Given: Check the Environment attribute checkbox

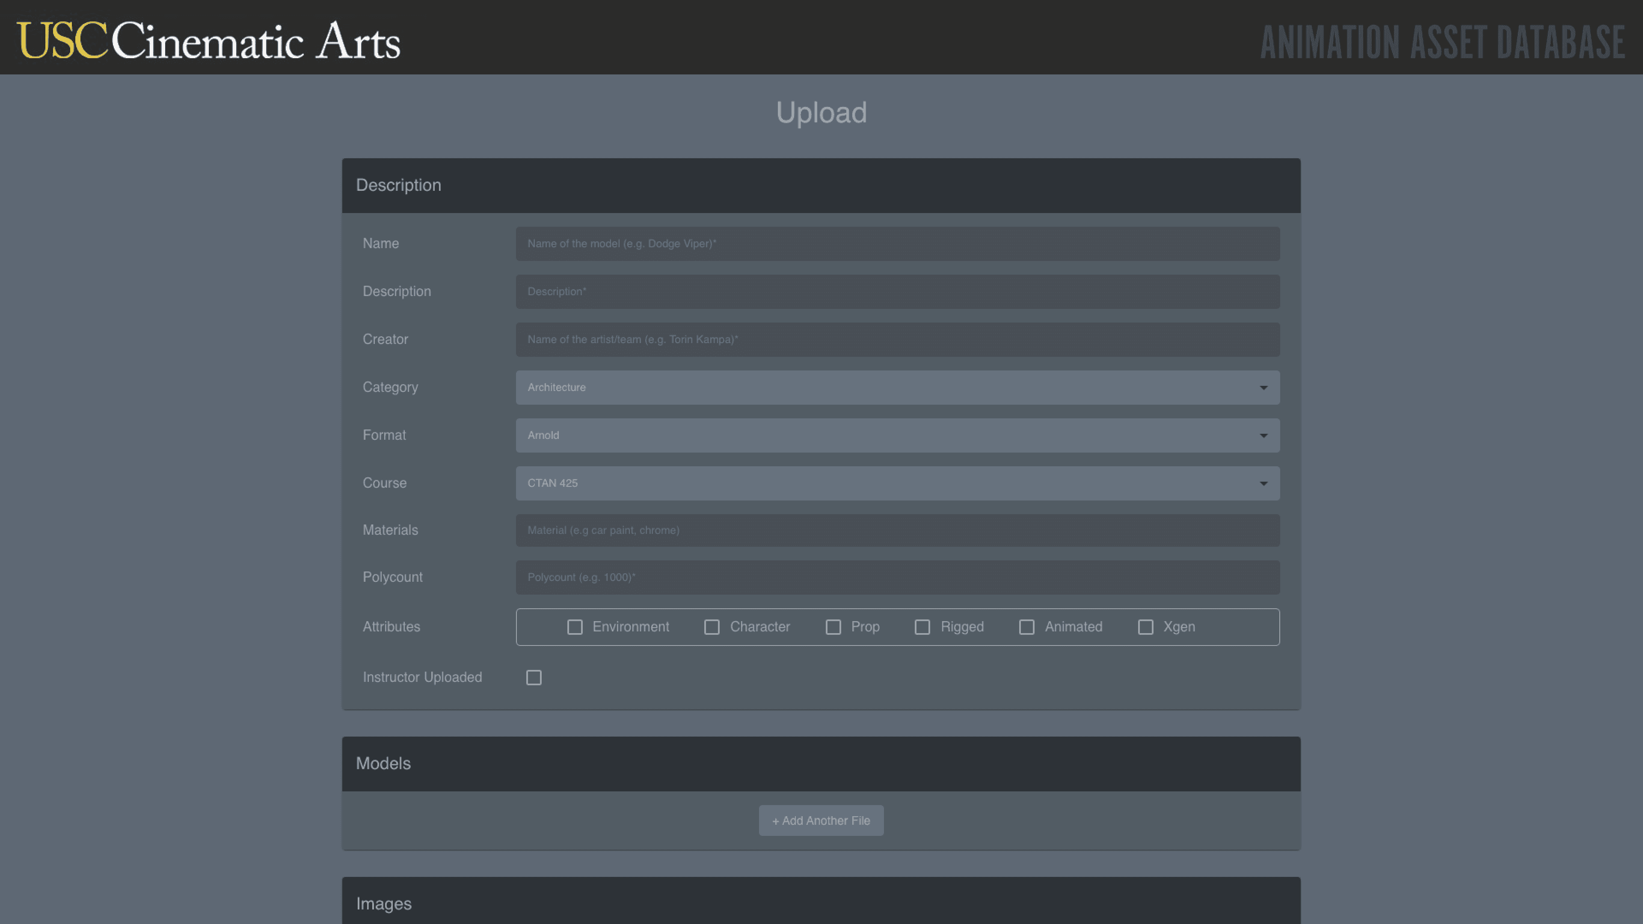Looking at the screenshot, I should 575,627.
